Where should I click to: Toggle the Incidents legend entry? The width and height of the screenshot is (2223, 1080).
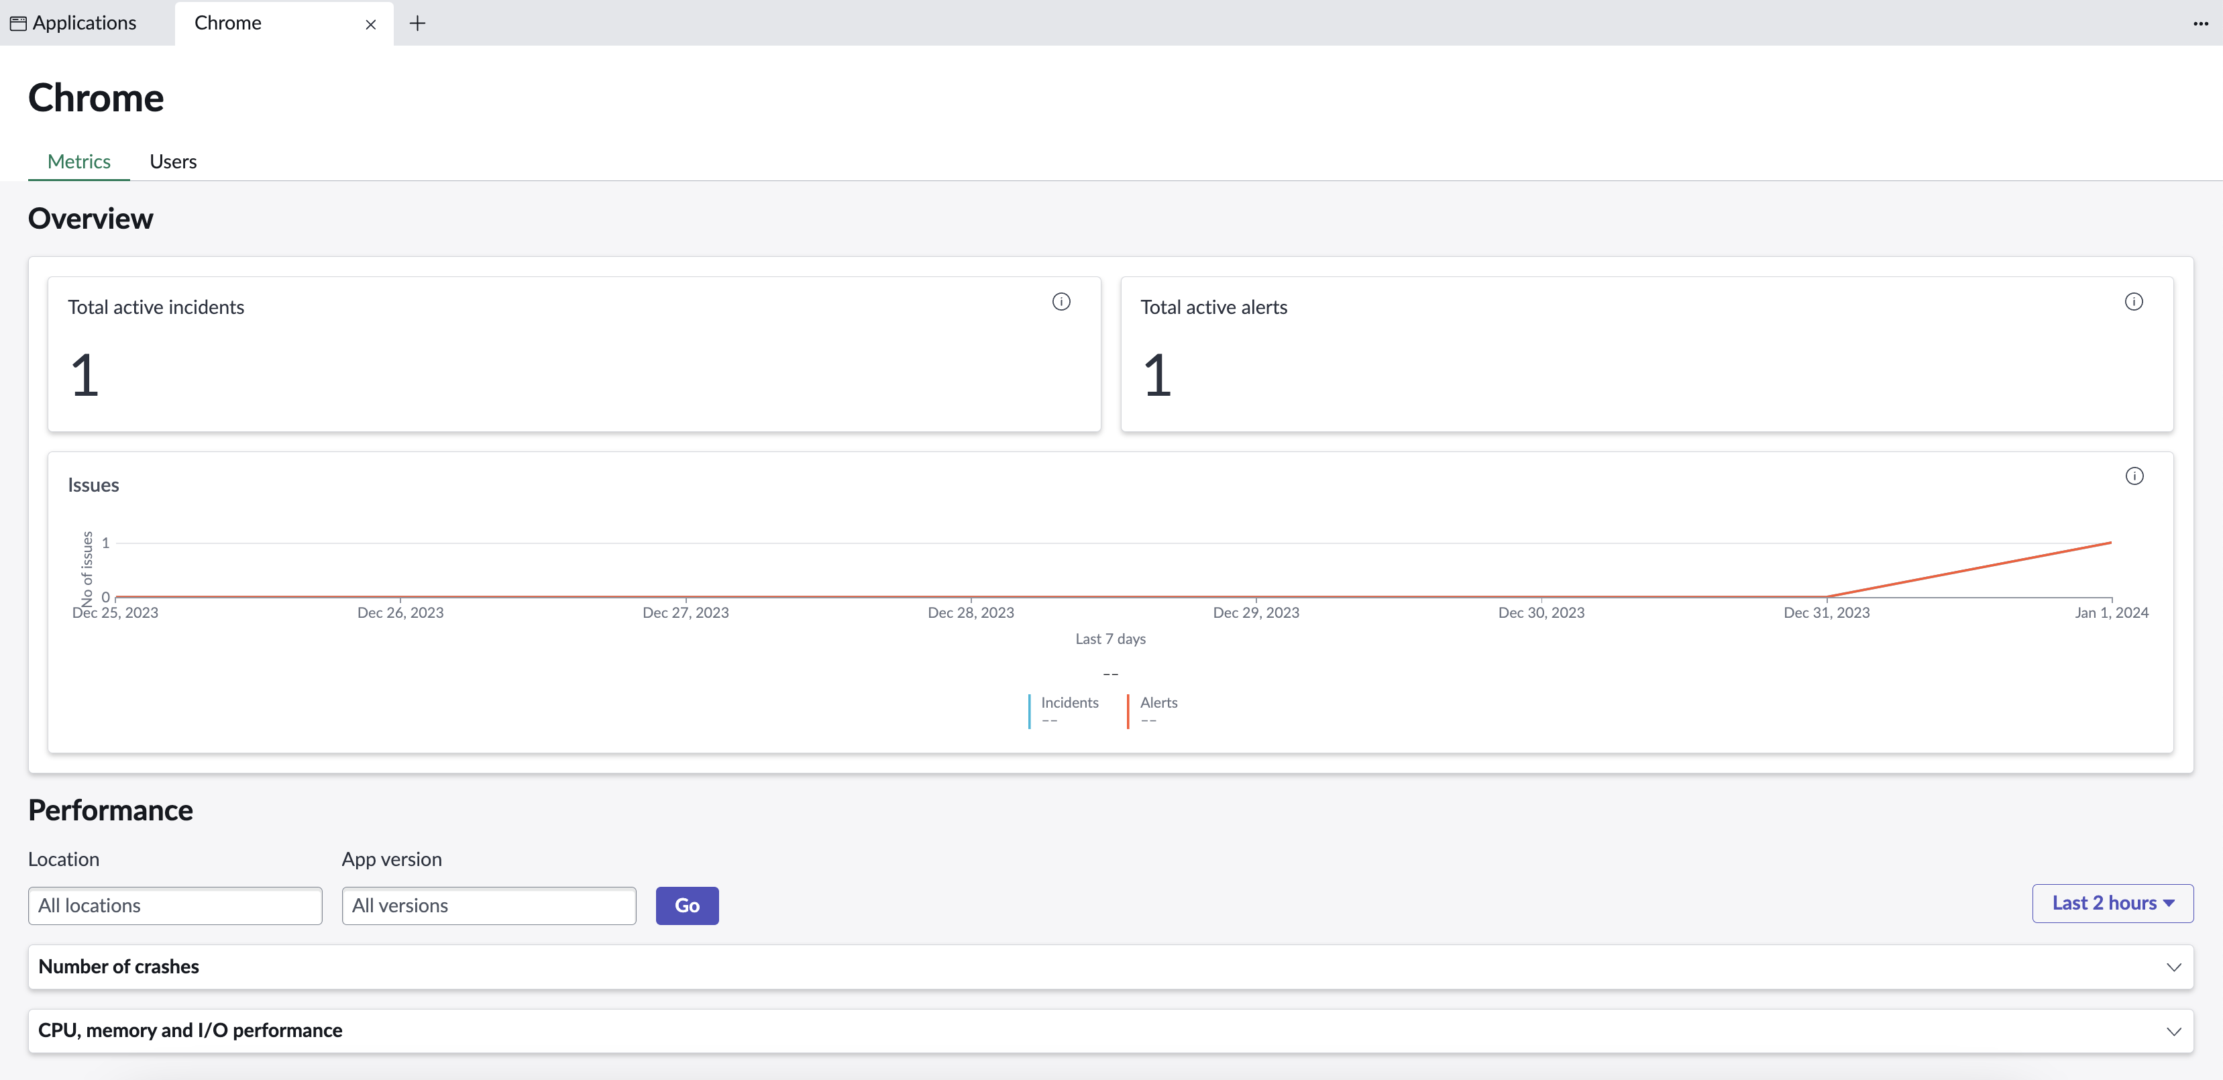click(x=1064, y=711)
